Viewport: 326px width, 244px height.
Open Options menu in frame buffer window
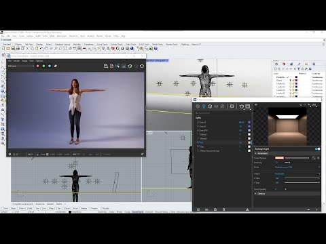coord(39,61)
